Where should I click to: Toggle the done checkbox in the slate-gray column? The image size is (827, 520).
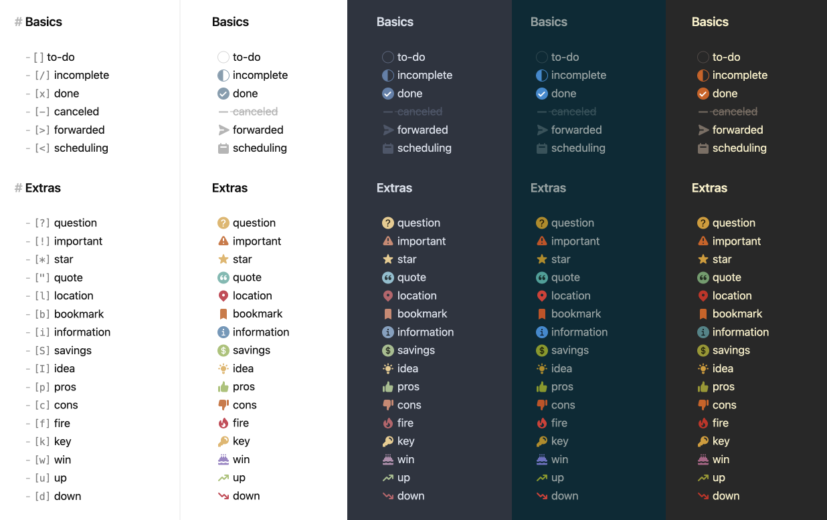388,94
